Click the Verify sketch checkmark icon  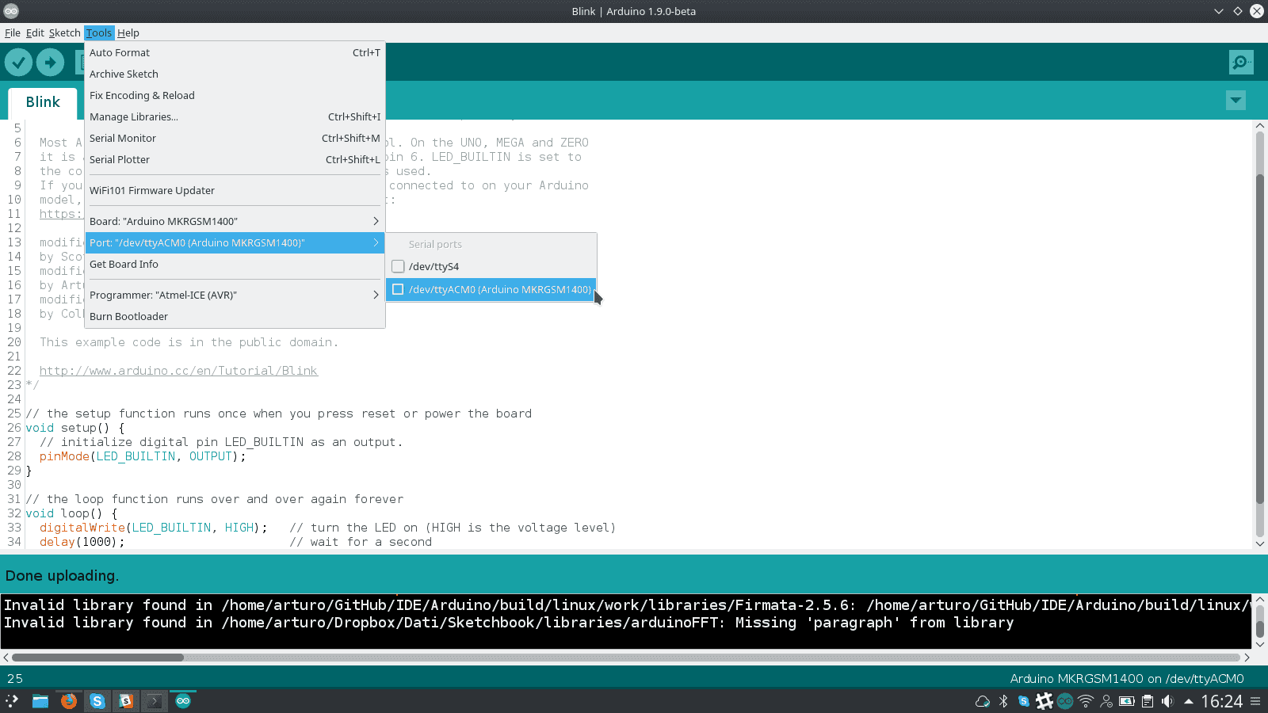18,62
